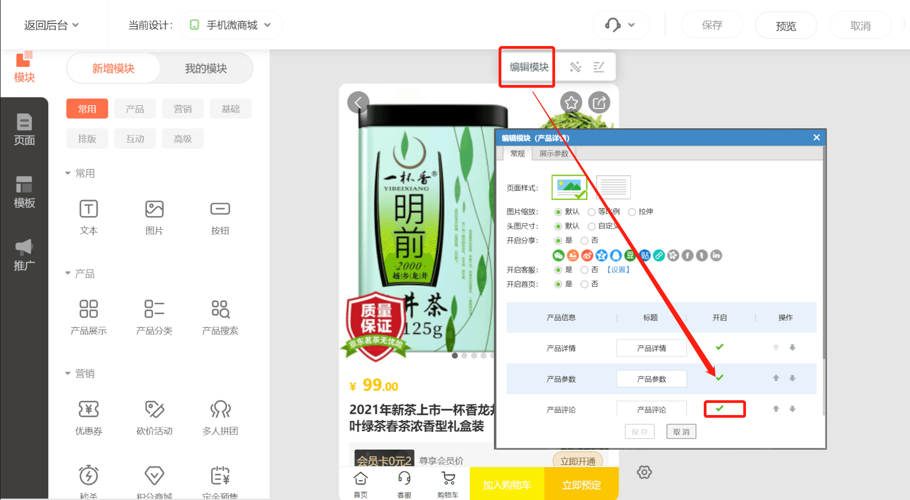Open the 展示参数 tab in dialog
910x500 pixels.
[x=553, y=154]
